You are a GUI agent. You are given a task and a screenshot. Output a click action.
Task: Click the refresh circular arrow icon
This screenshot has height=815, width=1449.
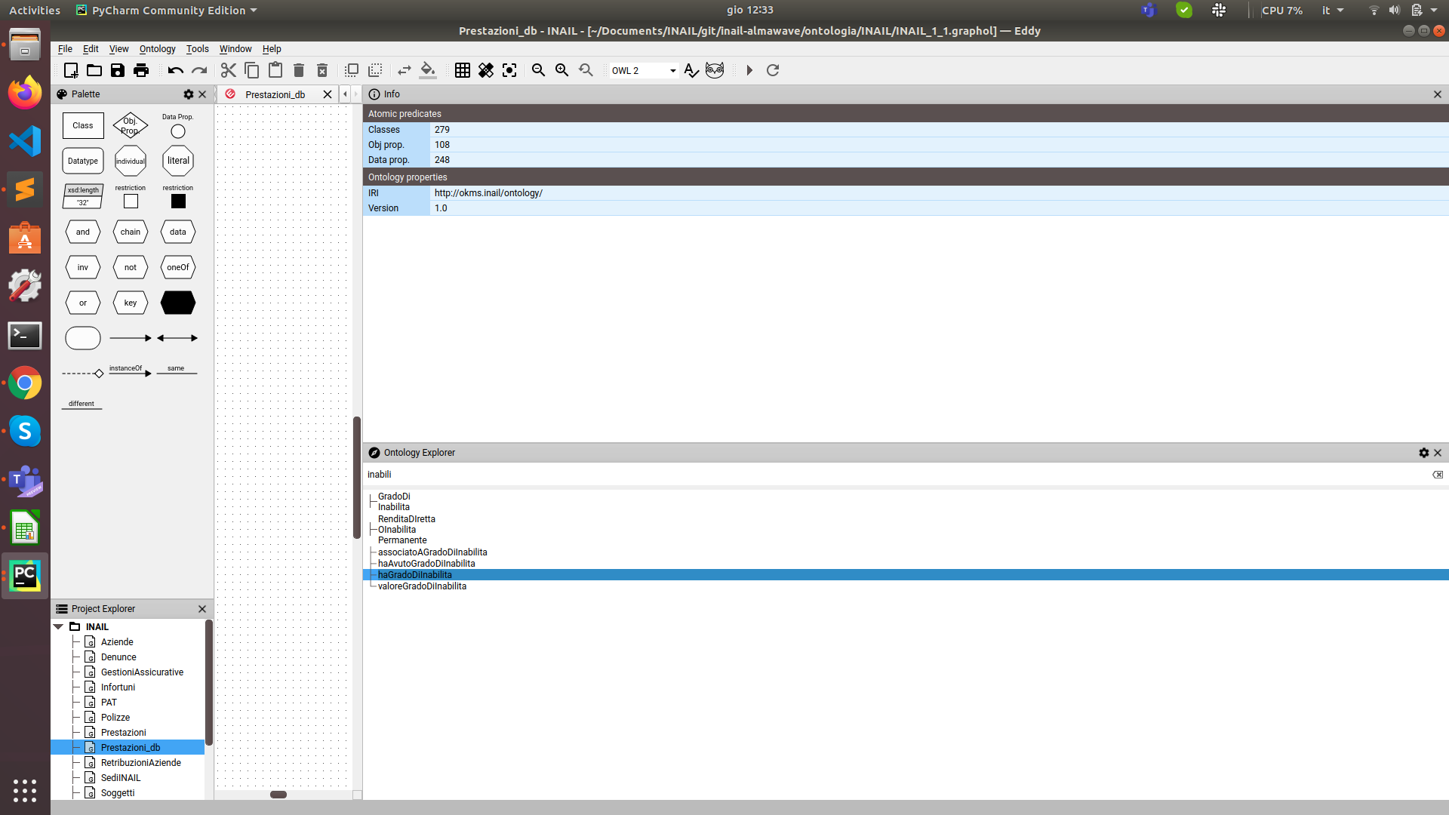(773, 70)
